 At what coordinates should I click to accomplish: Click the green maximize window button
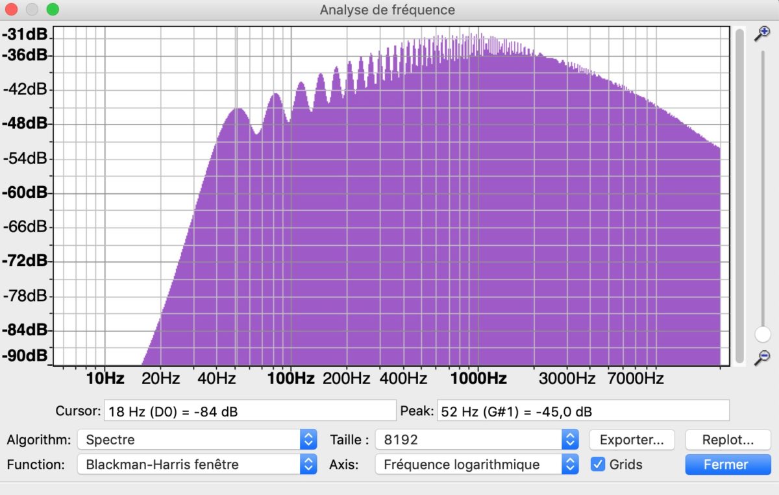tap(53, 10)
